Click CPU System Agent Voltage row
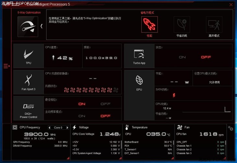The width and height of the screenshot is (237, 163). point(96,153)
